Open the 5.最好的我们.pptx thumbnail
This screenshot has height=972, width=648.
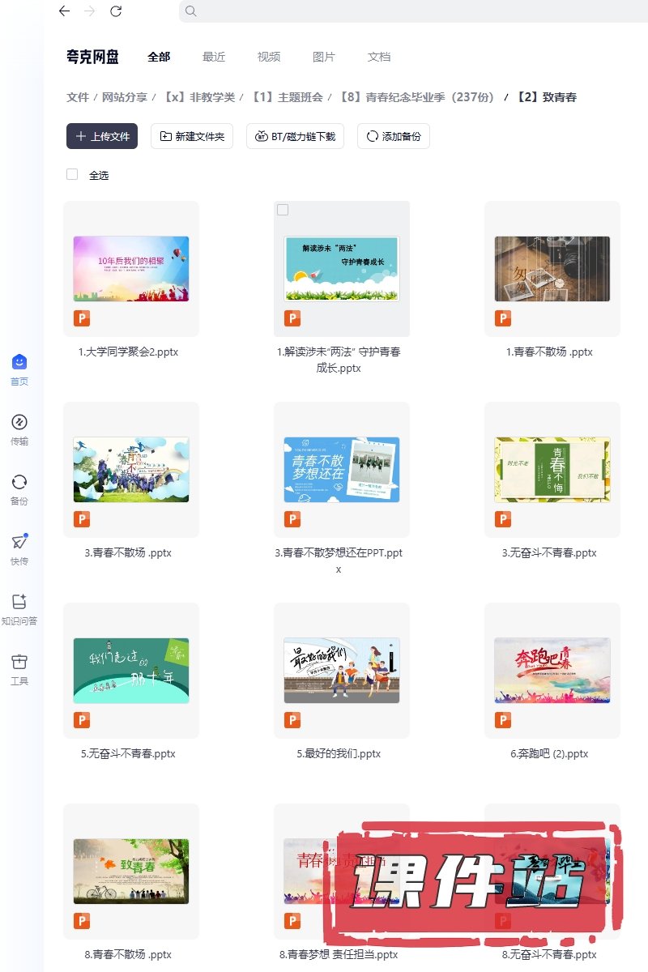pos(341,670)
